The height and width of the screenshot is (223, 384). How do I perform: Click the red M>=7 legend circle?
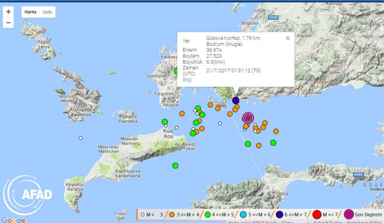click(317, 214)
